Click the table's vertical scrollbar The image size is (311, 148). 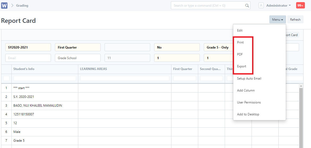[301, 118]
